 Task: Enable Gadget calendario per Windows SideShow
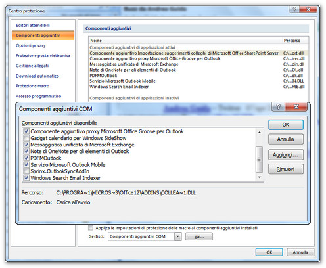point(26,138)
